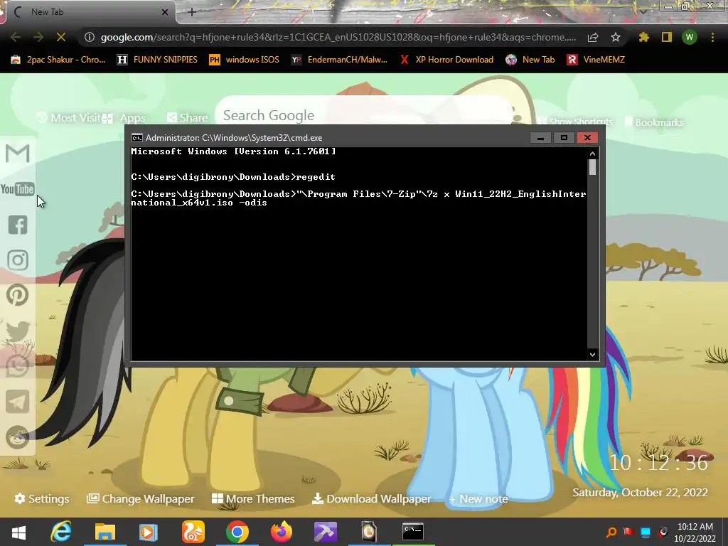Open Most Visited menu on new tab page
Viewport: 728px width, 546px height.
coord(69,118)
